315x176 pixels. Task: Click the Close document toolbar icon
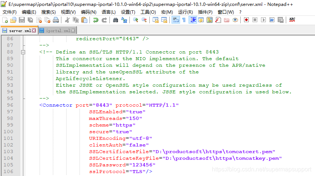click(x=39, y=20)
